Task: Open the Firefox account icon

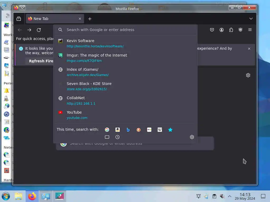Action: pos(221,30)
